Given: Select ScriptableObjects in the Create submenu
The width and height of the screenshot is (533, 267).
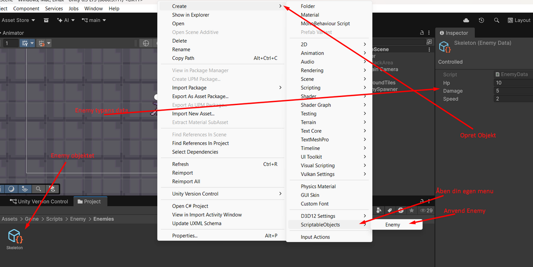Looking at the screenshot, I should 320,224.
